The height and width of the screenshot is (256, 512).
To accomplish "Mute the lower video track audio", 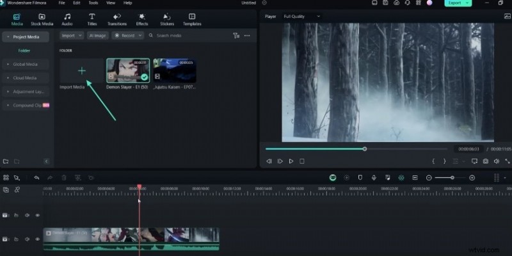I will [x=27, y=239].
